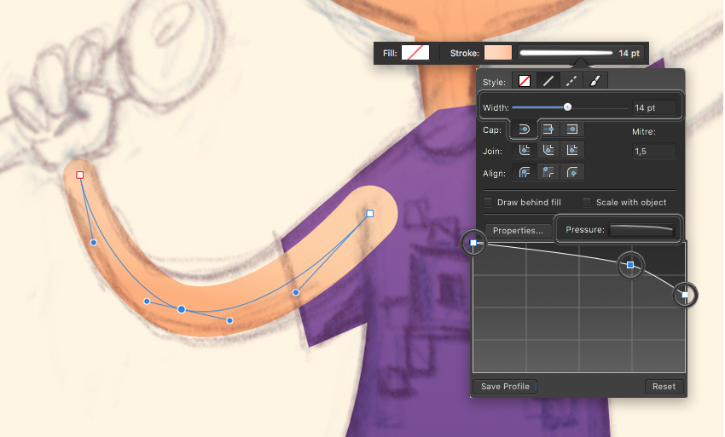
Task: Select the no-stroke style icon
Action: (525, 82)
